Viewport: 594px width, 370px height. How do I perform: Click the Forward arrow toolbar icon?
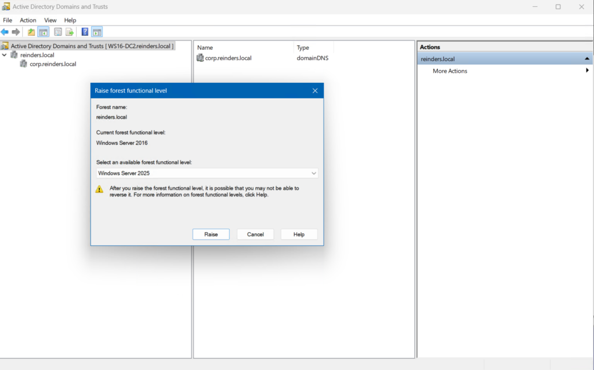[x=16, y=32]
